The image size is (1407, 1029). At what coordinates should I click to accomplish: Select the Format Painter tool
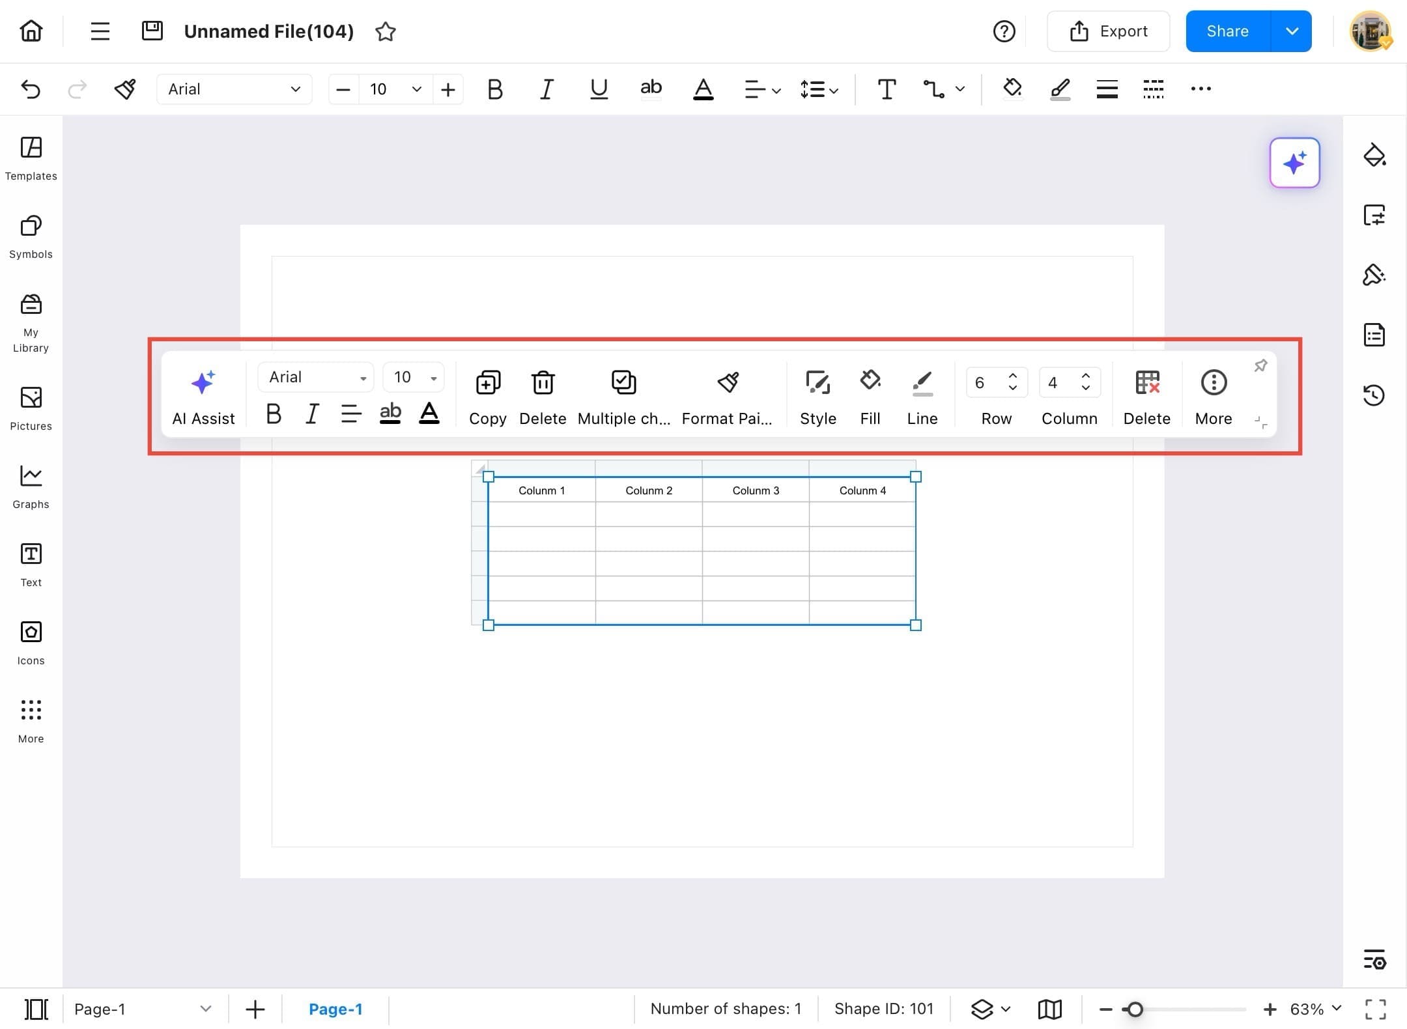pyautogui.click(x=727, y=394)
